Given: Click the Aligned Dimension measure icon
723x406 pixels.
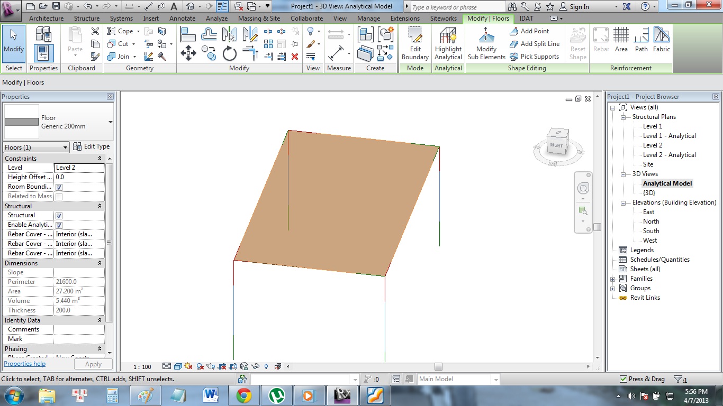Looking at the screenshot, I should pyautogui.click(x=336, y=53).
